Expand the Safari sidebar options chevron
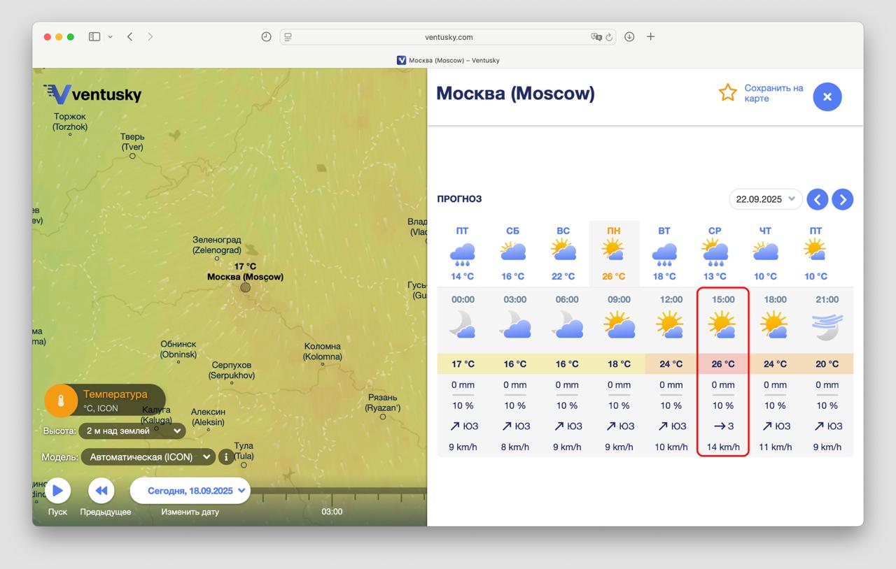This screenshot has width=896, height=569. (110, 37)
